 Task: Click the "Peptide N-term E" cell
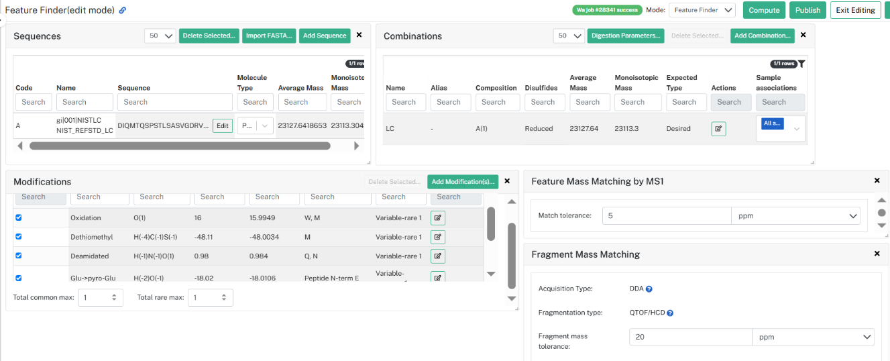(332, 278)
